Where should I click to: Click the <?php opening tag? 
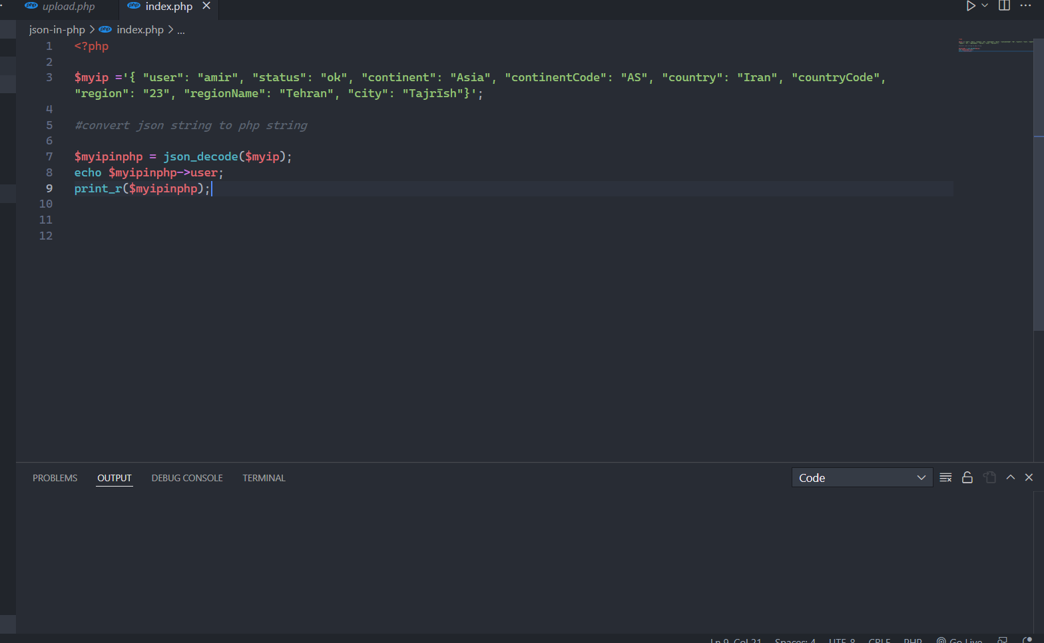91,46
